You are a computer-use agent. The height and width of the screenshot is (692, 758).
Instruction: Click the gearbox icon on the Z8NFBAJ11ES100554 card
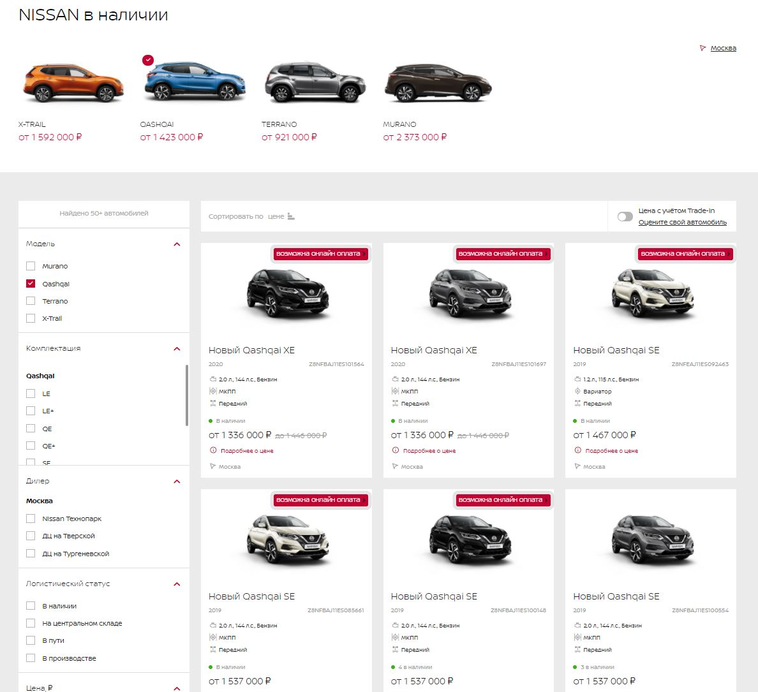577,637
